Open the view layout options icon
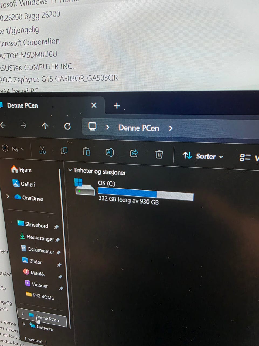The width and height of the screenshot is (259, 346). coord(245,157)
